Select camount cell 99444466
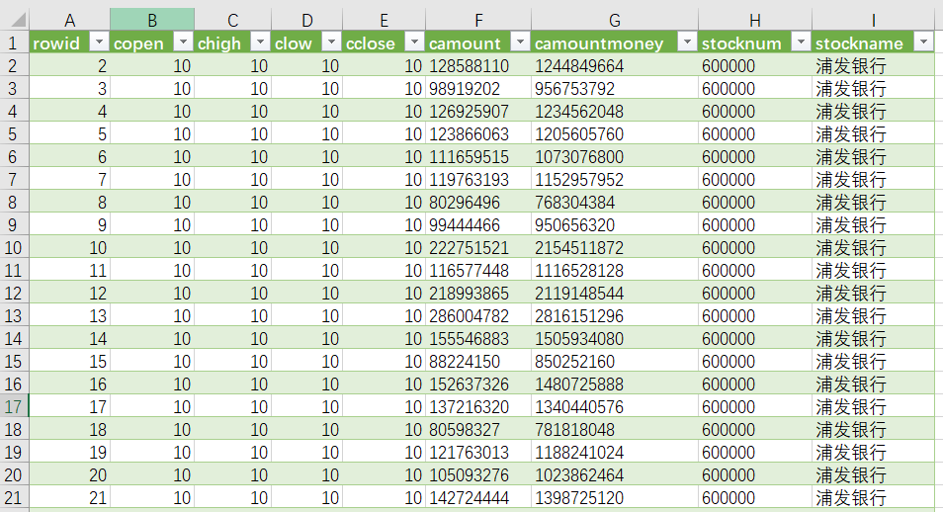 pyautogui.click(x=478, y=225)
